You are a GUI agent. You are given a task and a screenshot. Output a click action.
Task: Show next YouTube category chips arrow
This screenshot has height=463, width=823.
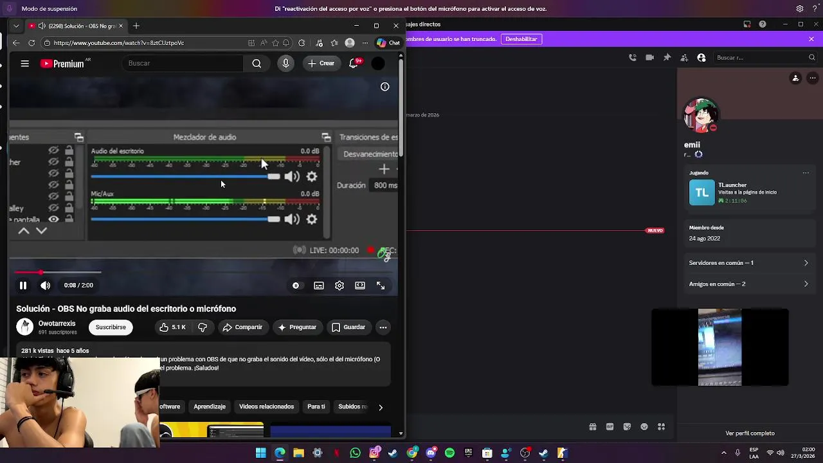381,407
